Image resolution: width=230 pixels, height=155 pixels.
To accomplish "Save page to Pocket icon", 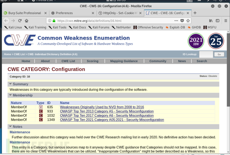I will click(182, 21).
